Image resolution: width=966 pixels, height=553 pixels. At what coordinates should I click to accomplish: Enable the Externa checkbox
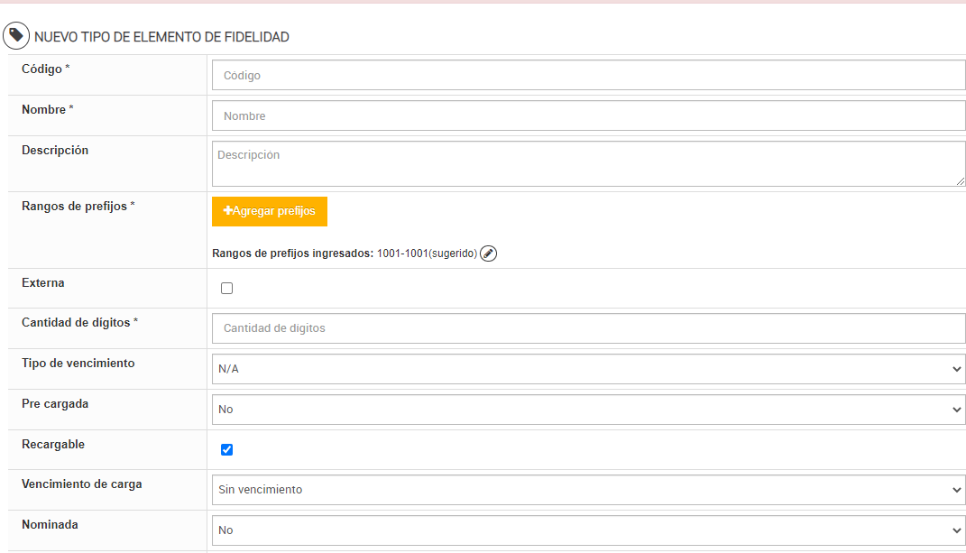[226, 289]
